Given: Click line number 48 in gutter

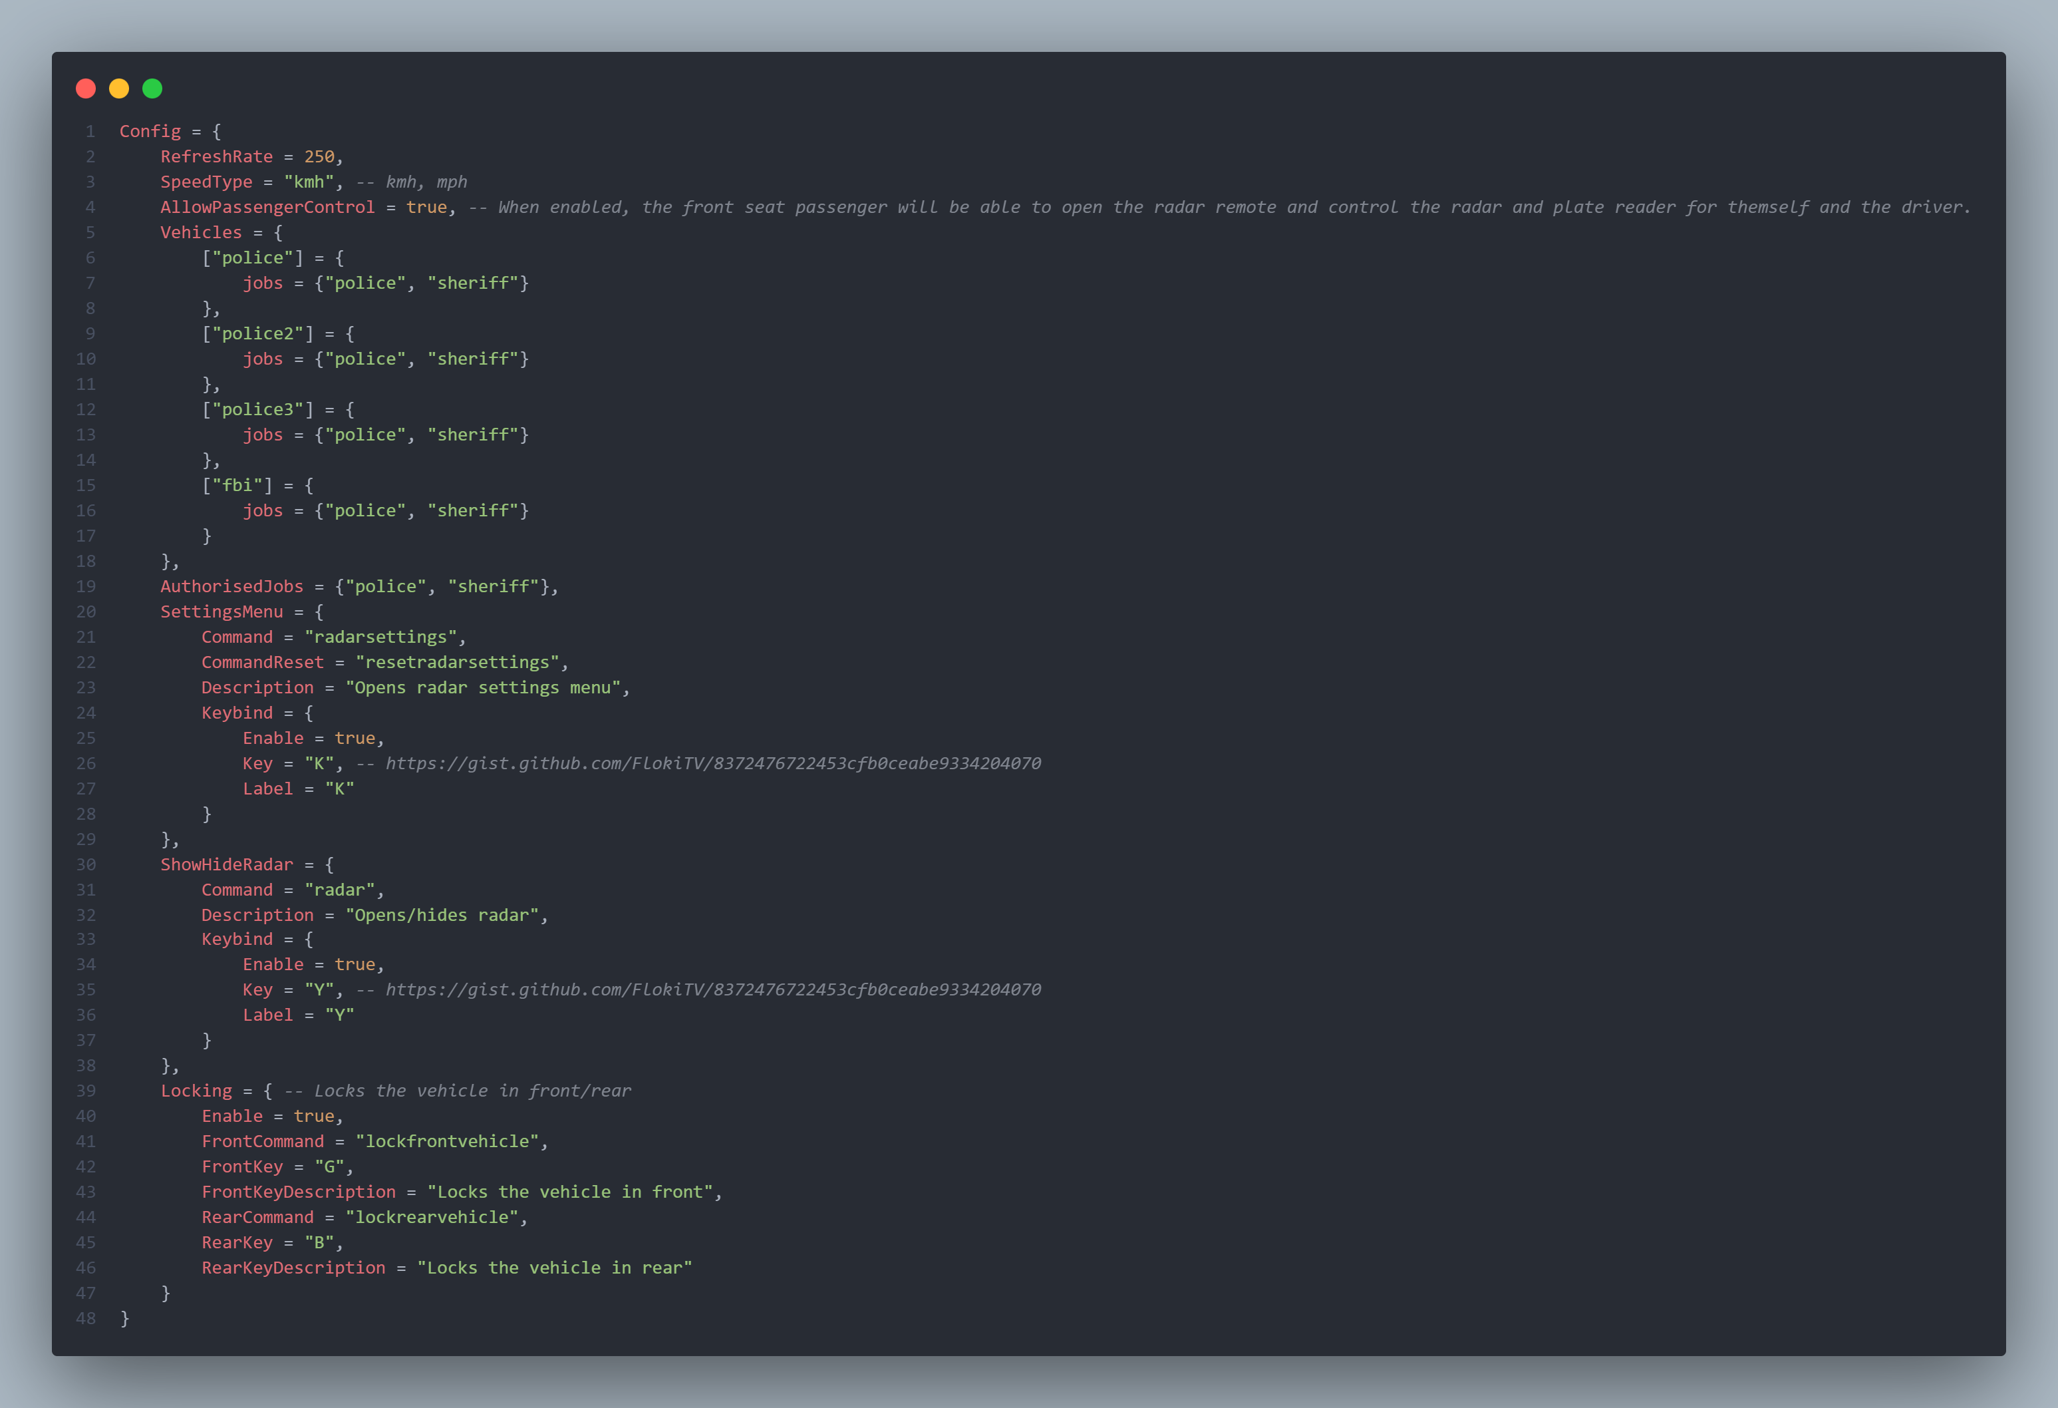Looking at the screenshot, I should pos(86,1318).
